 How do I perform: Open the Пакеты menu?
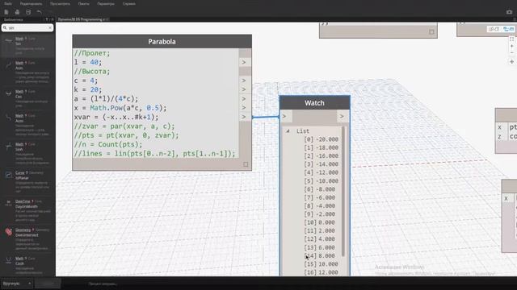[x=84, y=3]
